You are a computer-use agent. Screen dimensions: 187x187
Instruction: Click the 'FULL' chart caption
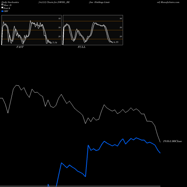[x=82, y=47]
